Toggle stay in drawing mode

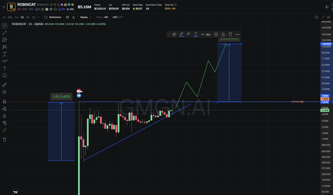[x=4, y=109]
